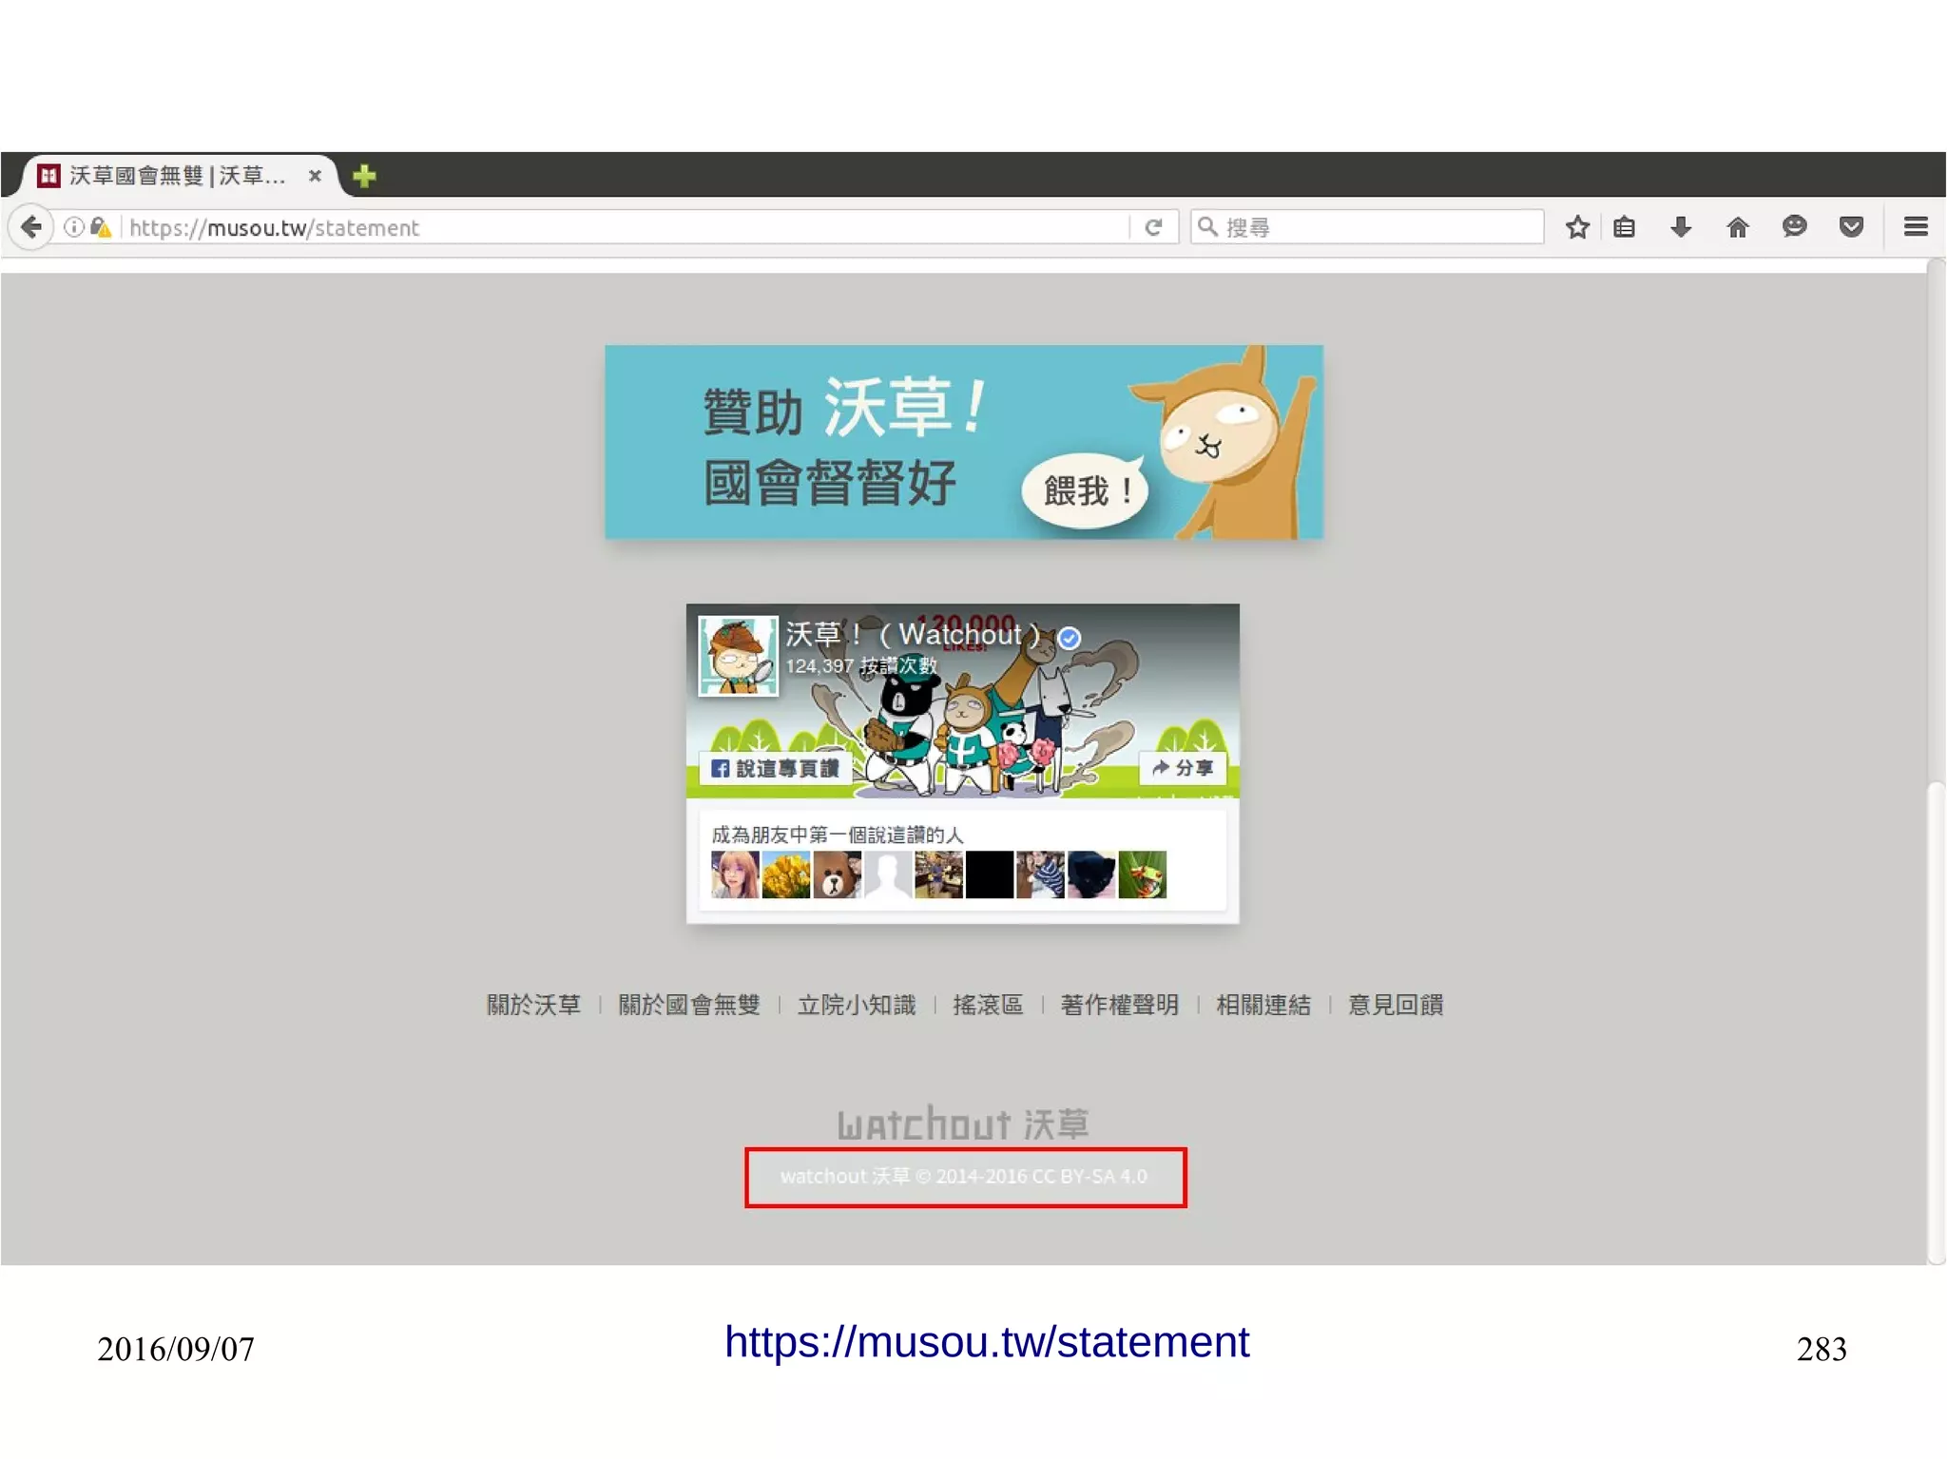
Task: Open the chat bubble toolbar icon
Action: click(x=1794, y=226)
